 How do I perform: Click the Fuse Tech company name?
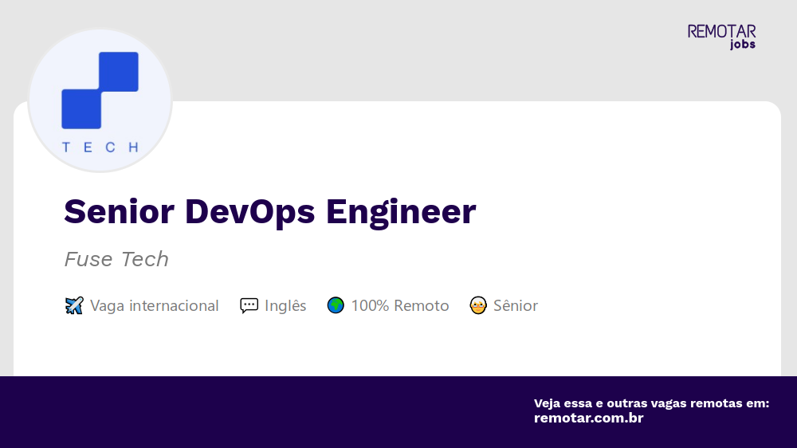(x=116, y=259)
